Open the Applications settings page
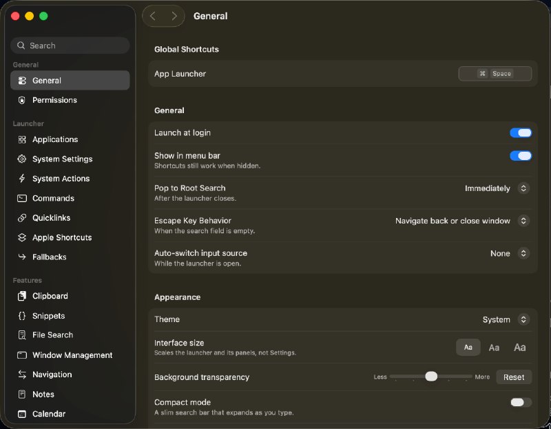The width and height of the screenshot is (551, 429). pos(70,140)
